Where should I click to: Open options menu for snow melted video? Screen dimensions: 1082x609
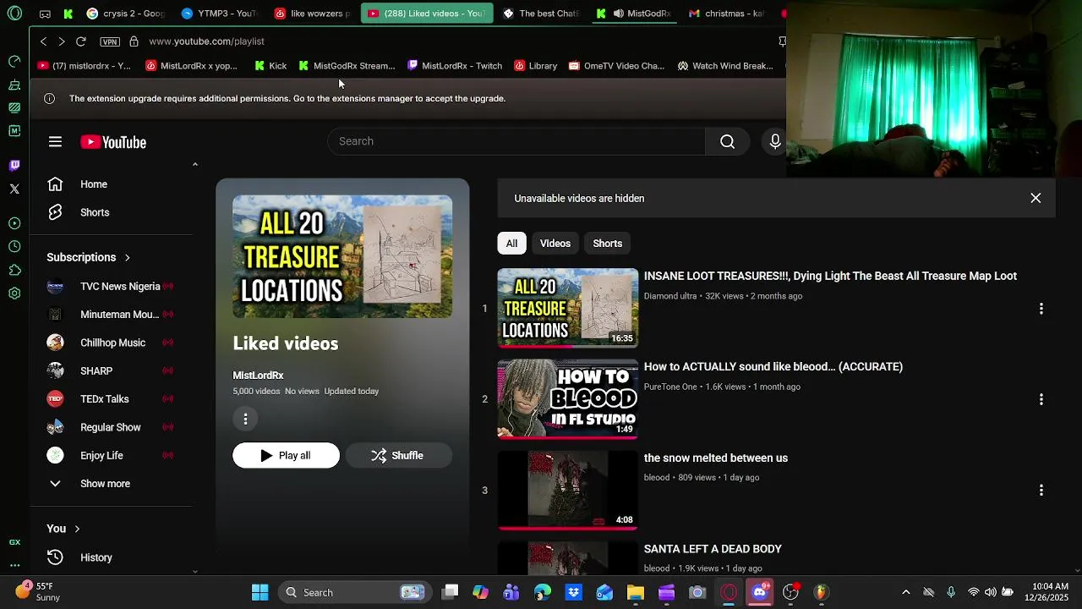pyautogui.click(x=1041, y=491)
